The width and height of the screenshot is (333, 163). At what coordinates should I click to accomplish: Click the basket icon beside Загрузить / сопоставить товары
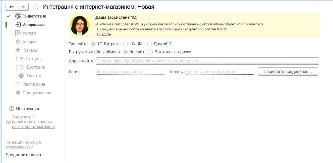[9, 122]
